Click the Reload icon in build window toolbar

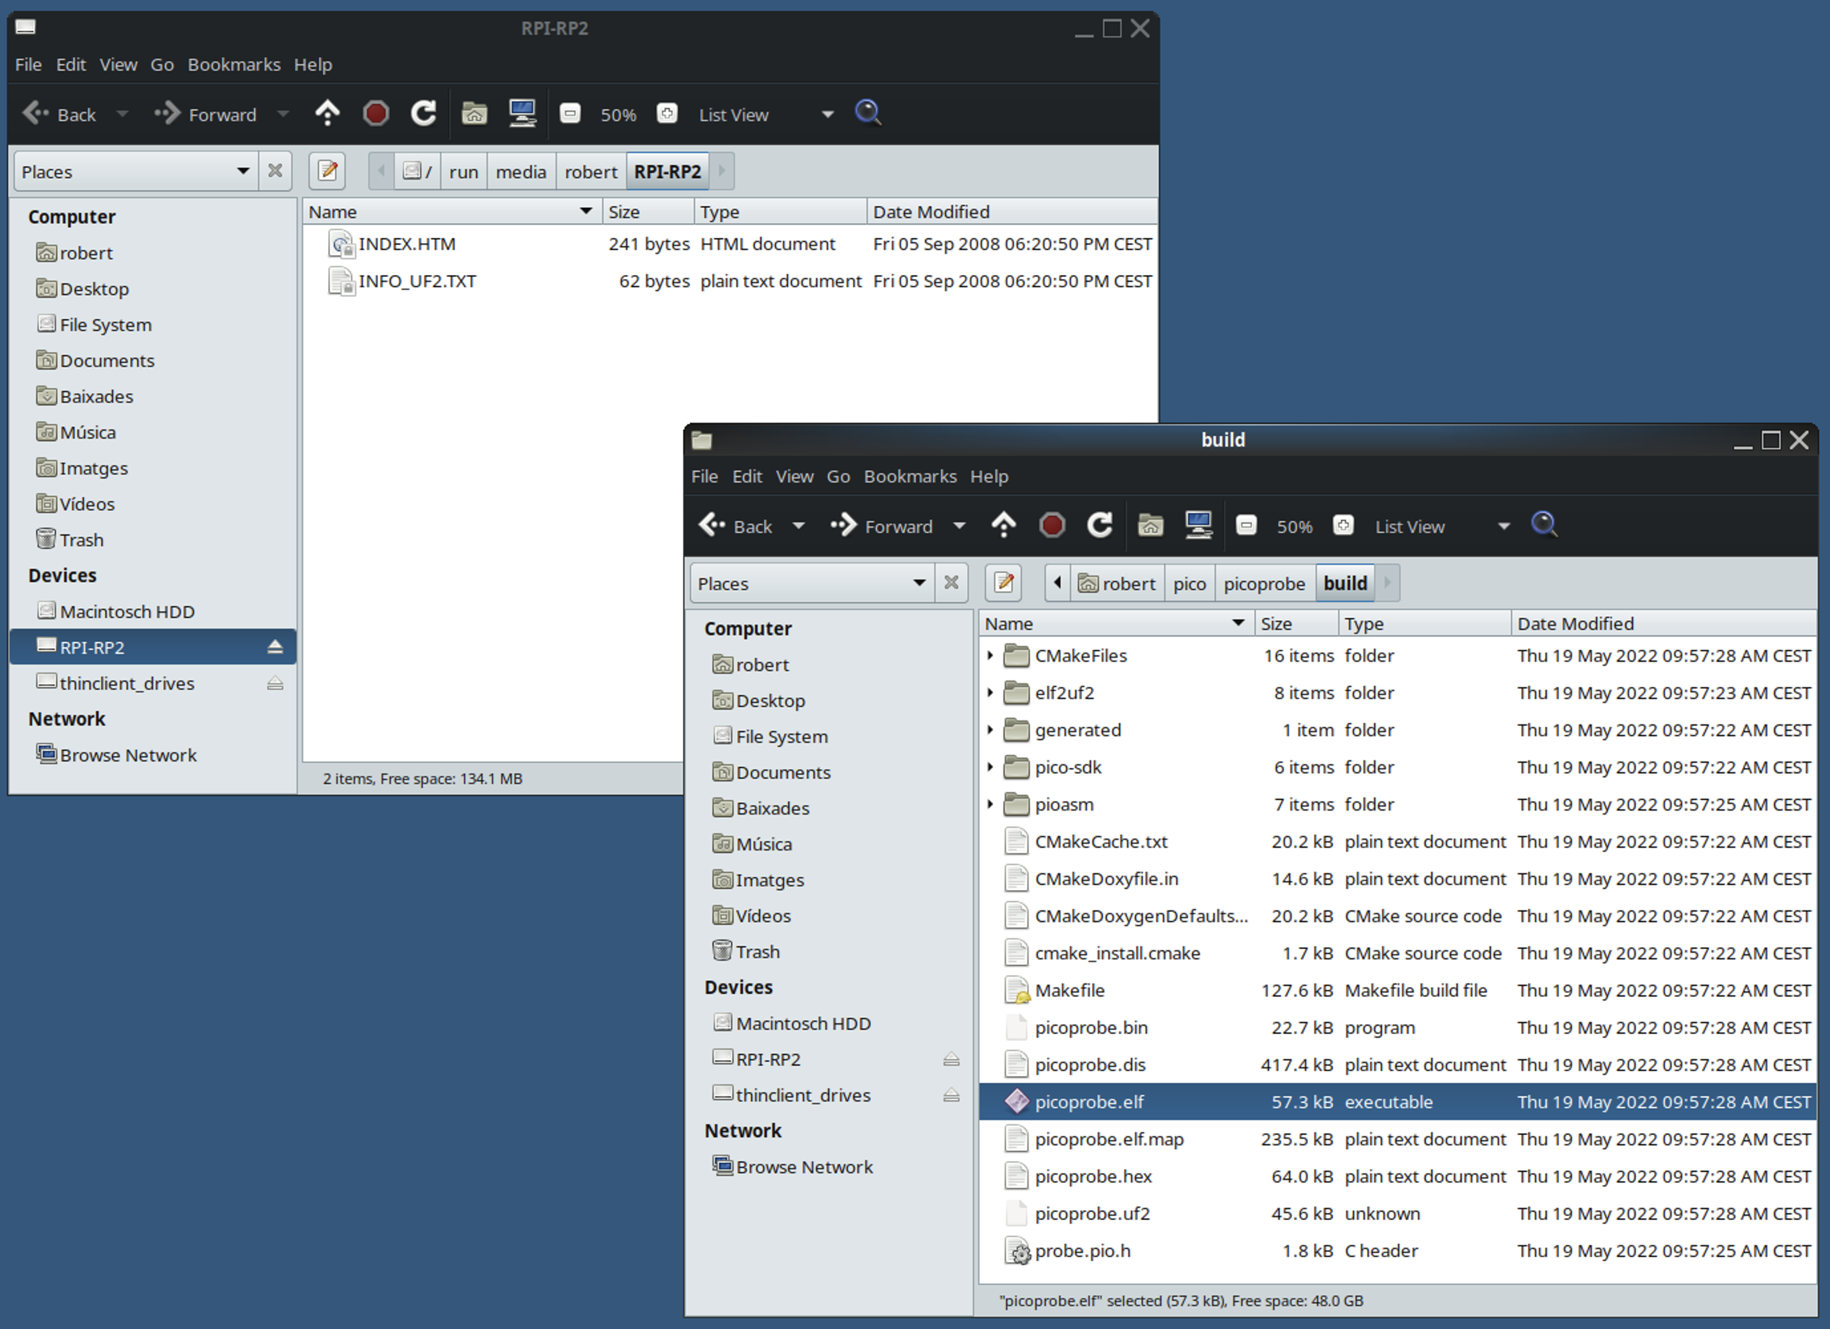[x=1100, y=526]
